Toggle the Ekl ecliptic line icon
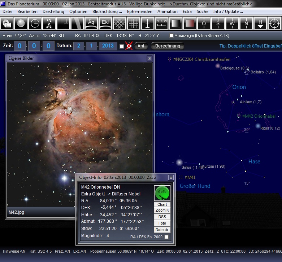The image size is (282, 262). pyautogui.click(x=105, y=24)
